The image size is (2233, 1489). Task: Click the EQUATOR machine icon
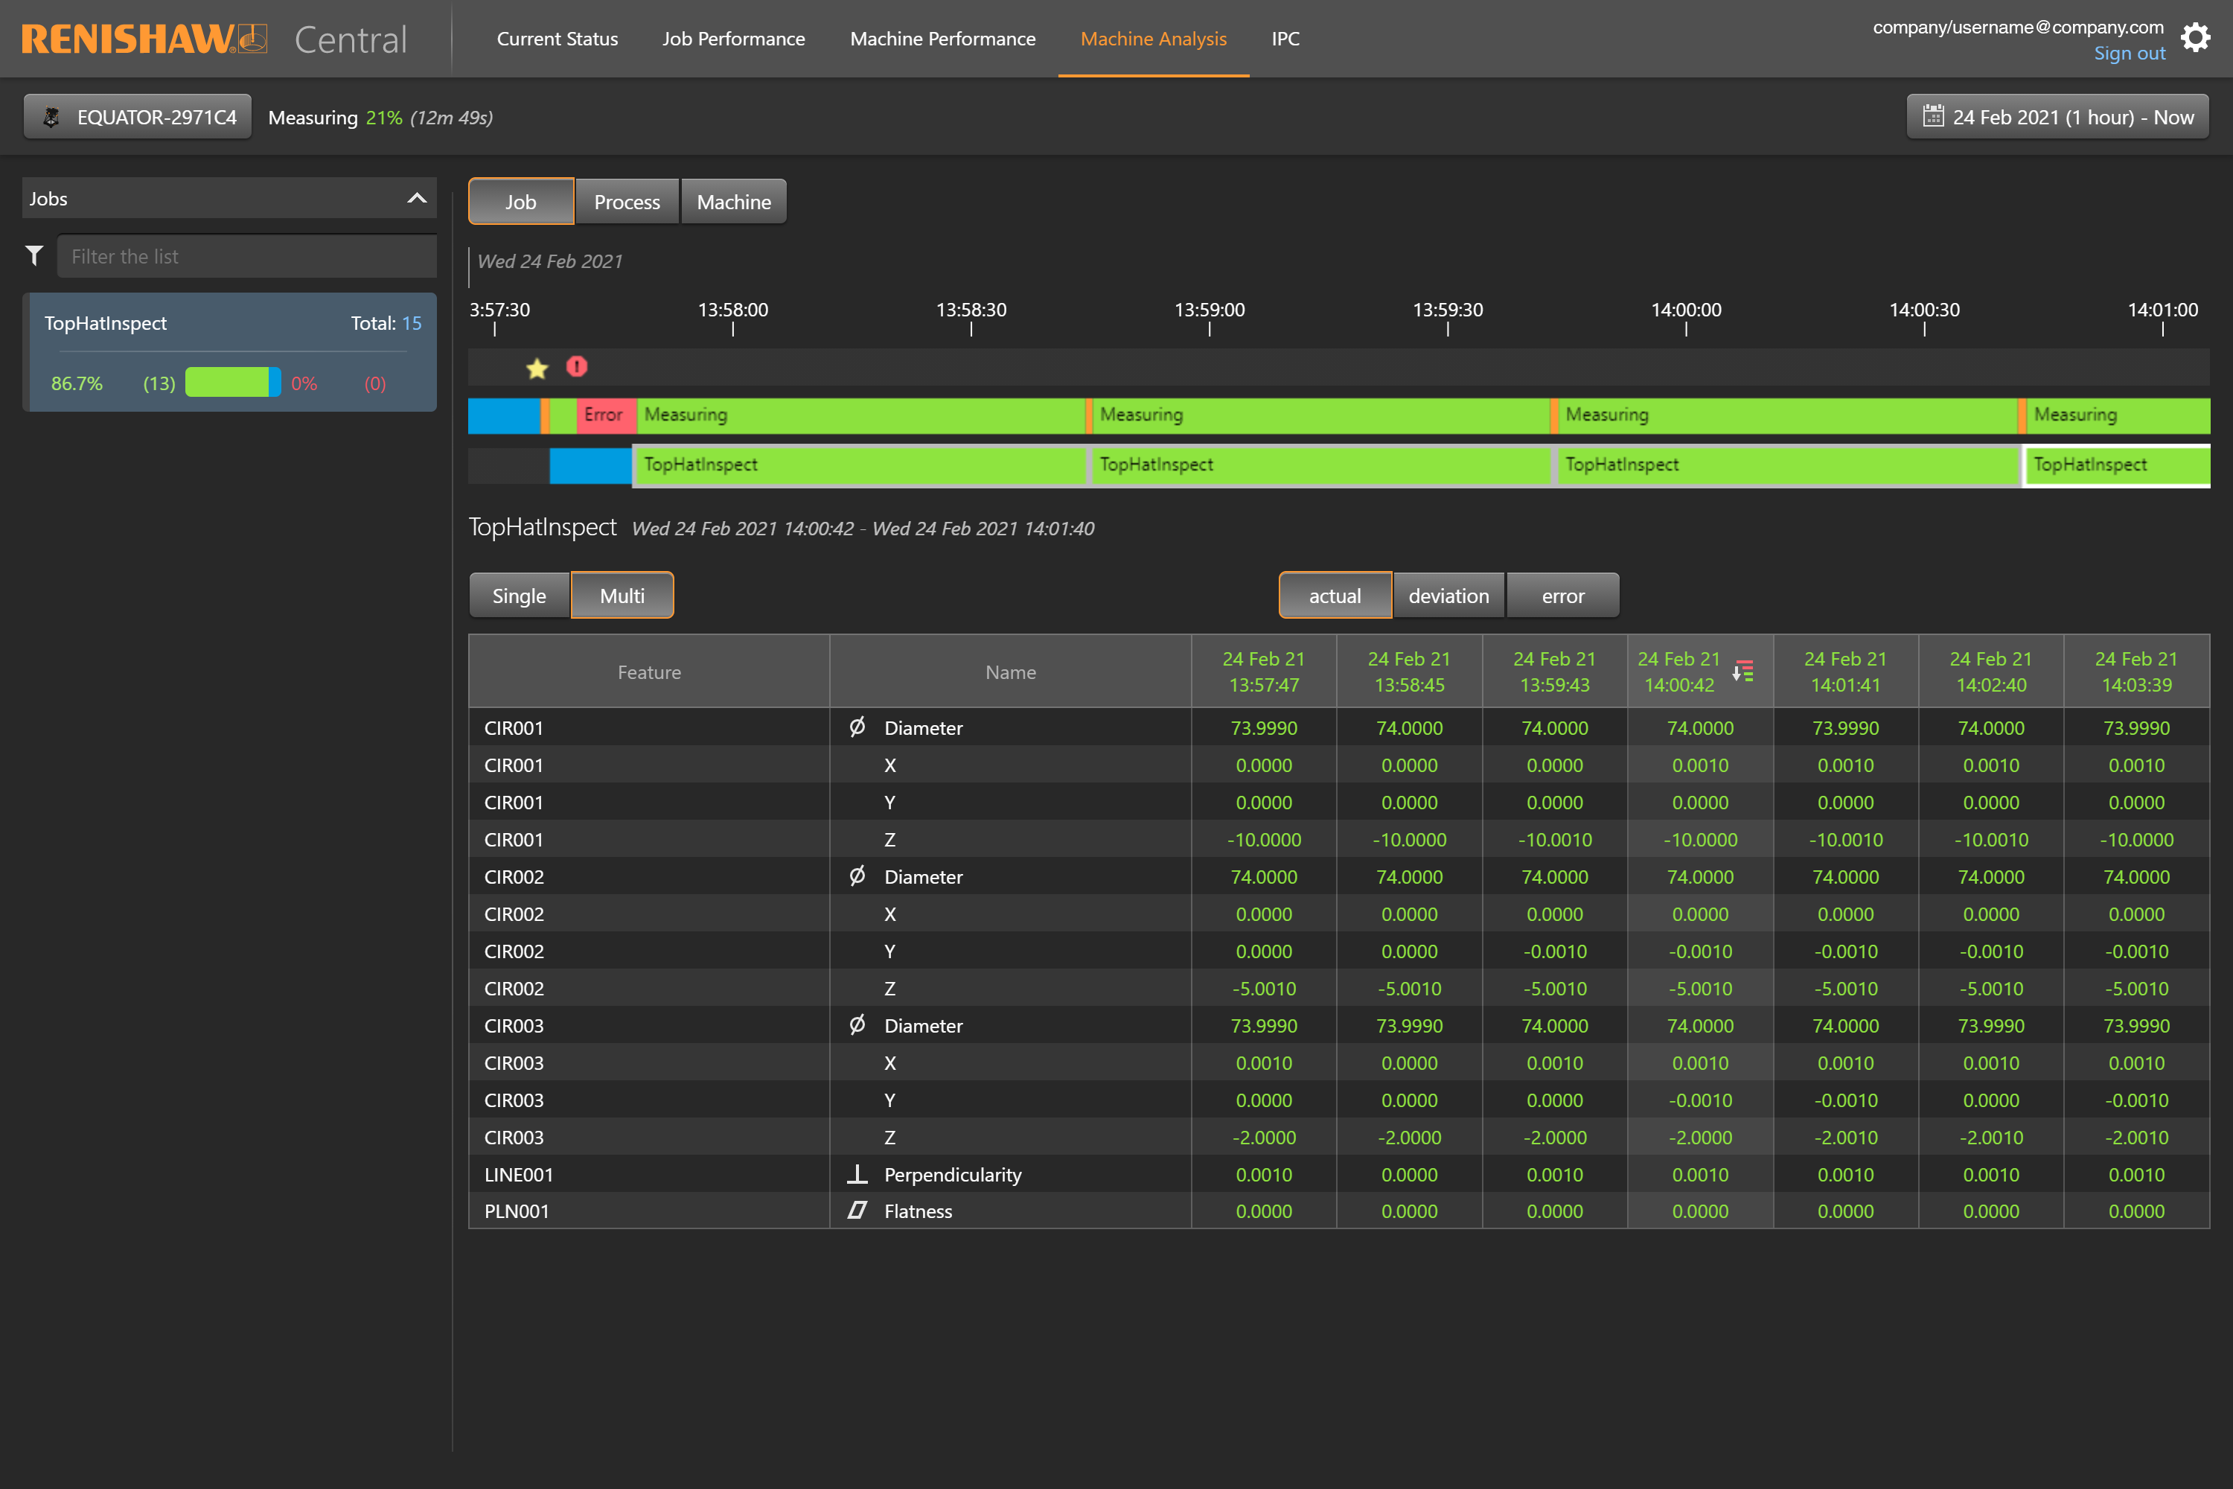point(52,117)
